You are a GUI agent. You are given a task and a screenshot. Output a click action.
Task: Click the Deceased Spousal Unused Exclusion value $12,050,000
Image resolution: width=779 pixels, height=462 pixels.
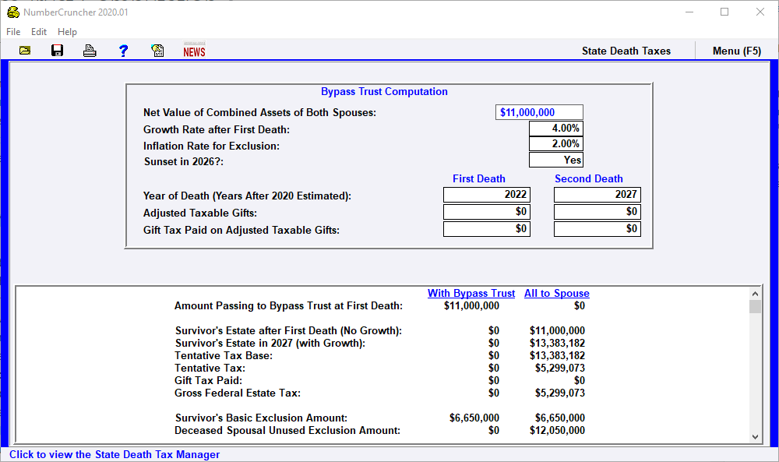coord(557,430)
